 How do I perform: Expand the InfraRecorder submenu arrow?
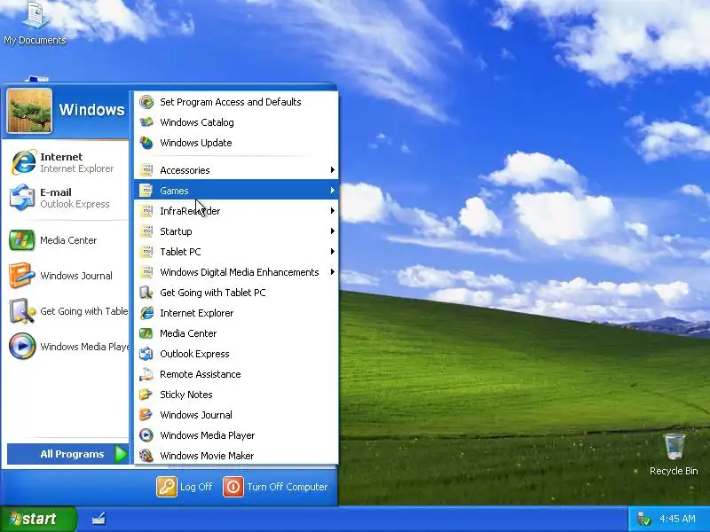tap(332, 211)
